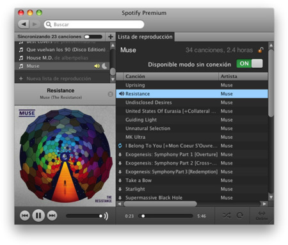Click the playlist lock icon
The width and height of the screenshot is (288, 245).
pos(260,50)
